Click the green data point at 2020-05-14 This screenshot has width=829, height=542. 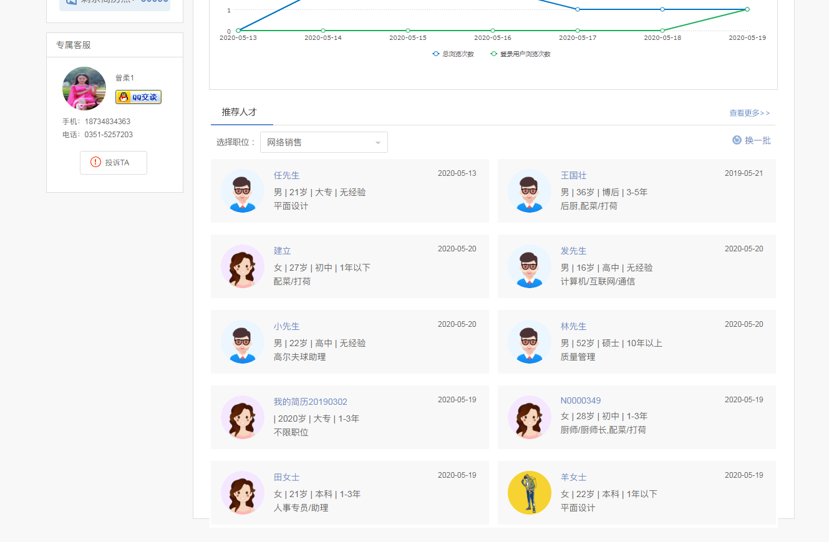323,31
